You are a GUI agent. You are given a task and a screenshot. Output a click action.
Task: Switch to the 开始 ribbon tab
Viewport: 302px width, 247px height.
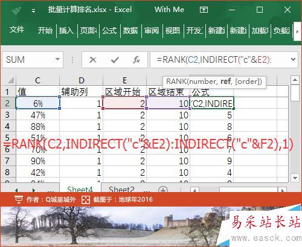pyautogui.click(x=45, y=30)
